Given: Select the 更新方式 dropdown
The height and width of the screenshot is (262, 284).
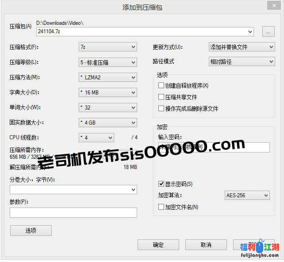Looking at the screenshot, I should tap(242, 47).
